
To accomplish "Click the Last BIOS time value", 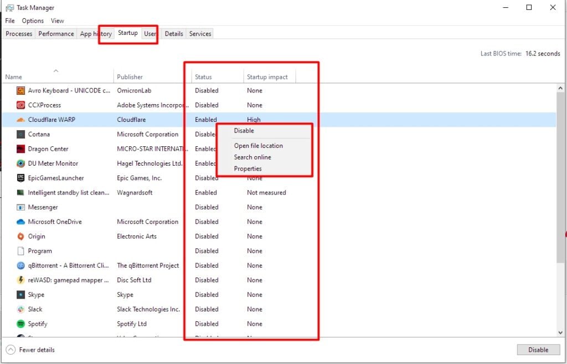I will (x=543, y=54).
